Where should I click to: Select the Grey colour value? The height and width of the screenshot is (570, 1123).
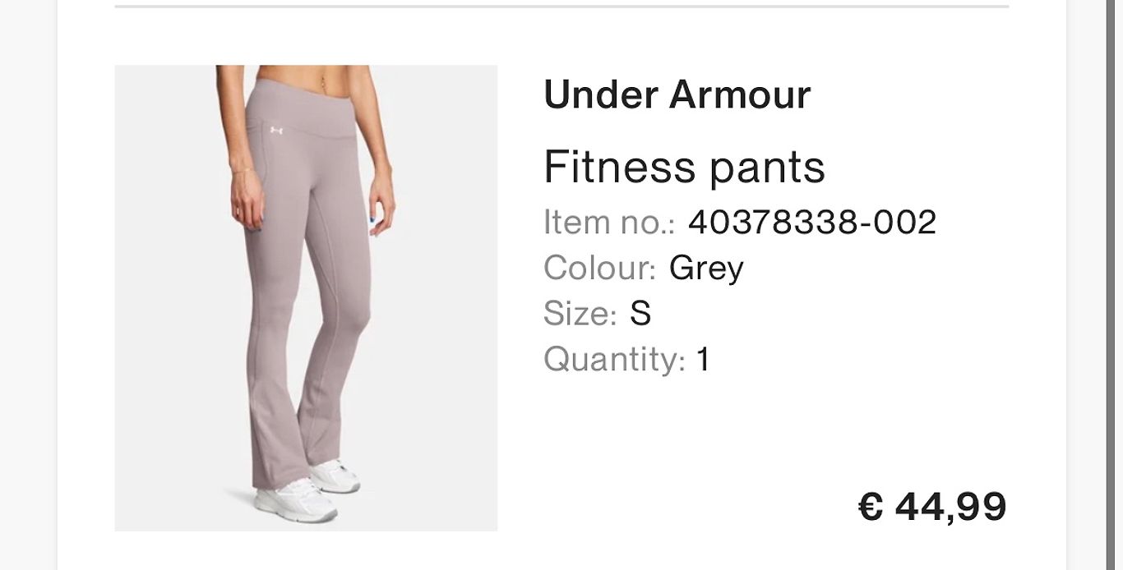706,269
